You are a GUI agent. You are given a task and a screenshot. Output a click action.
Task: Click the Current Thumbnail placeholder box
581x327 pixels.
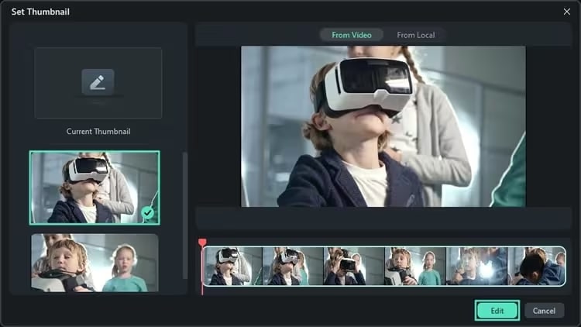98,83
